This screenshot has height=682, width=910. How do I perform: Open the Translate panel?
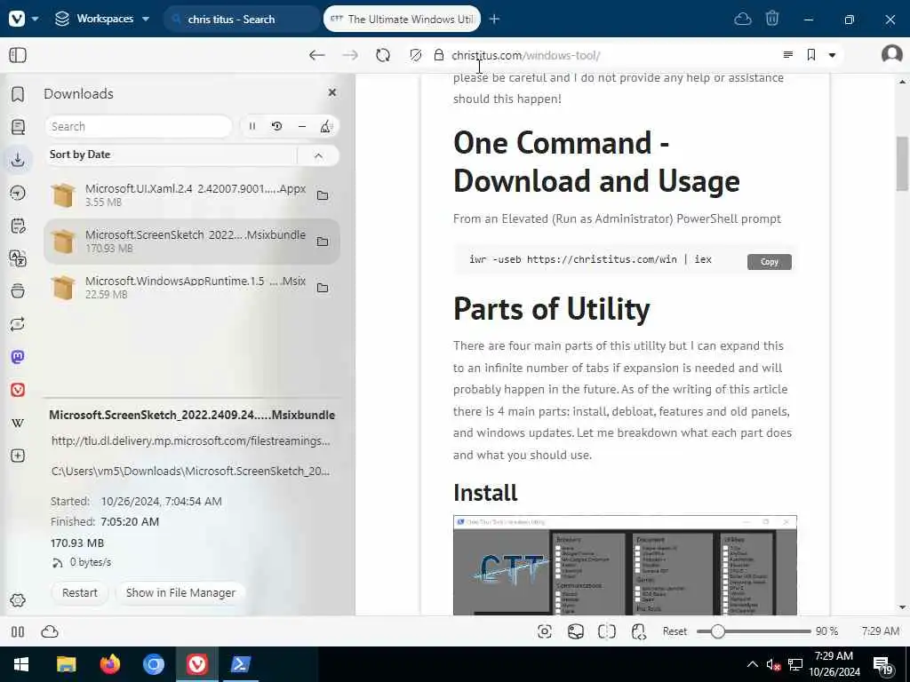pyautogui.click(x=18, y=258)
